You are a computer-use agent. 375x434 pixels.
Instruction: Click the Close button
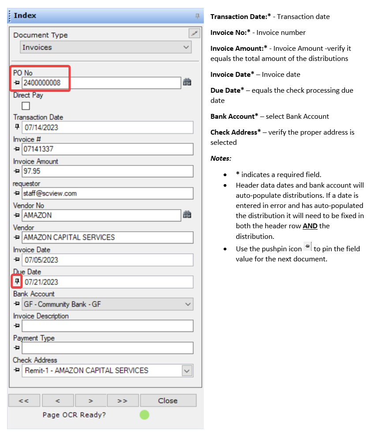[x=168, y=400]
